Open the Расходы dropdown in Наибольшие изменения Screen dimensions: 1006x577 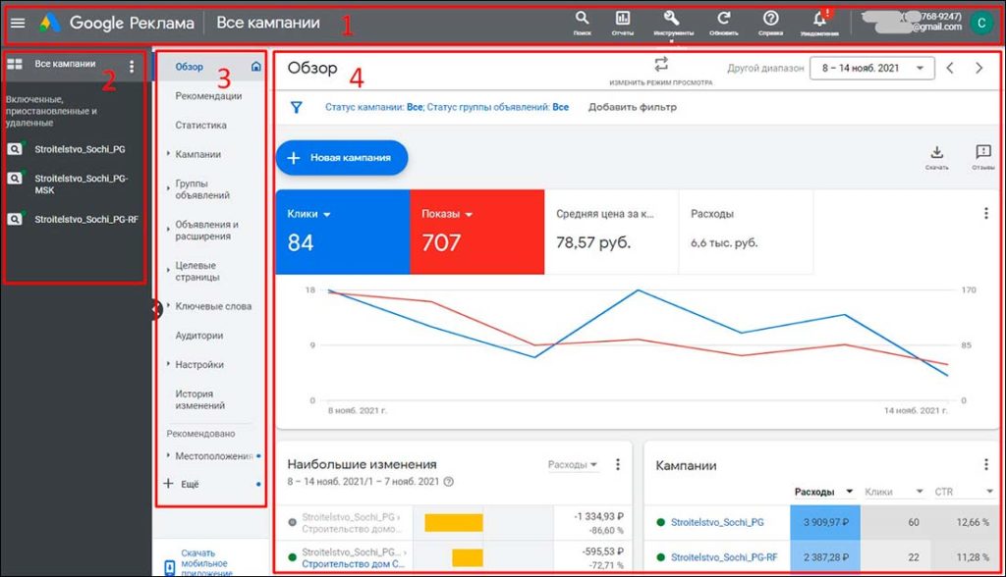point(573,464)
